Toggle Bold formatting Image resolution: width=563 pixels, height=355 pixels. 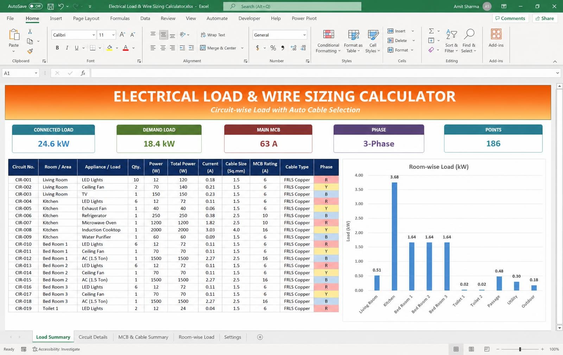57,48
